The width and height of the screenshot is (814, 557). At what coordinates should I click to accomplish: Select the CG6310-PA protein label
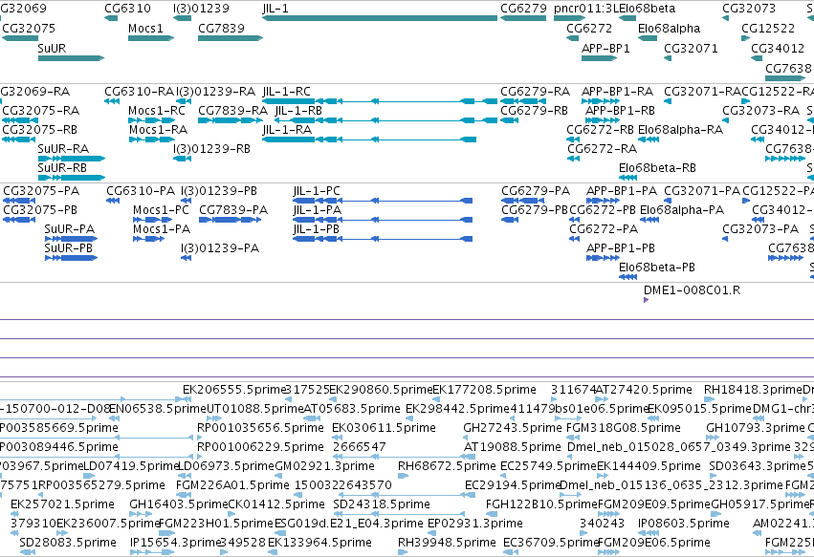pyautogui.click(x=141, y=191)
